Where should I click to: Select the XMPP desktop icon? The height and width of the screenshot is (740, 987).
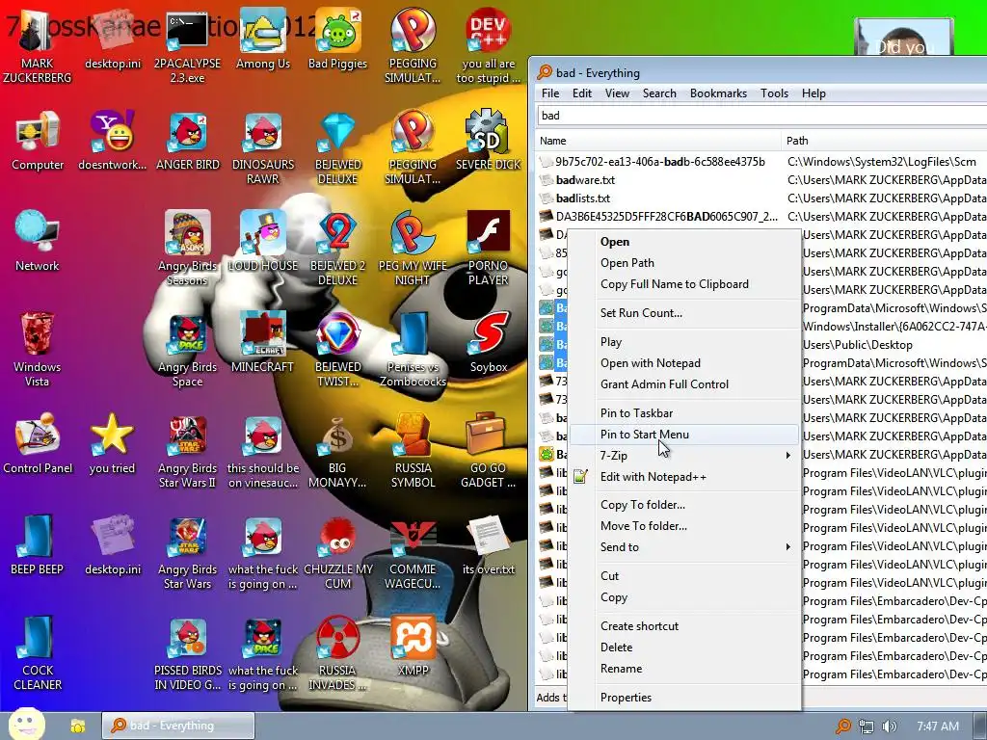[413, 647]
